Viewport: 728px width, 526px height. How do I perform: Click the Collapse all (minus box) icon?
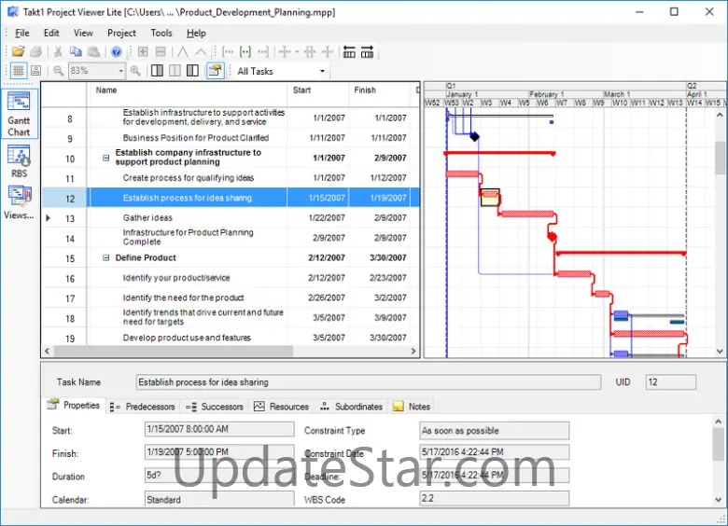(161, 51)
